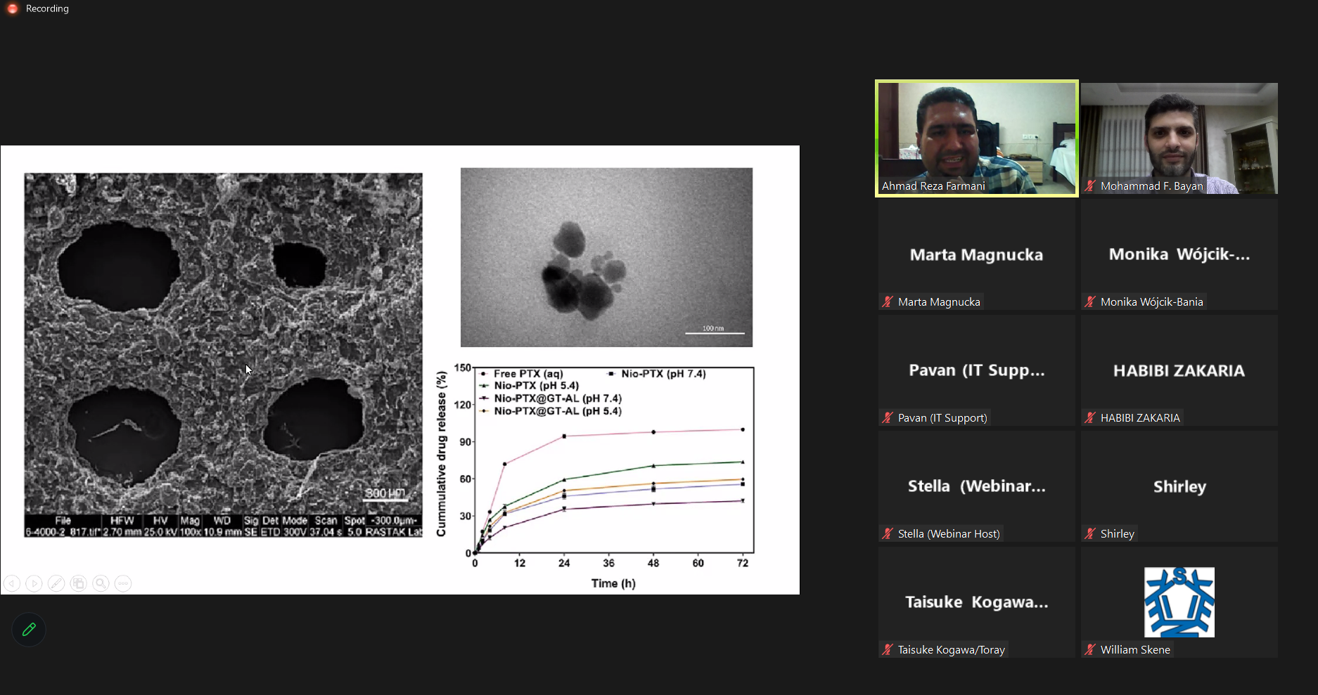Click William Skene's muted microphone icon
The image size is (1318, 695).
pyautogui.click(x=1090, y=650)
